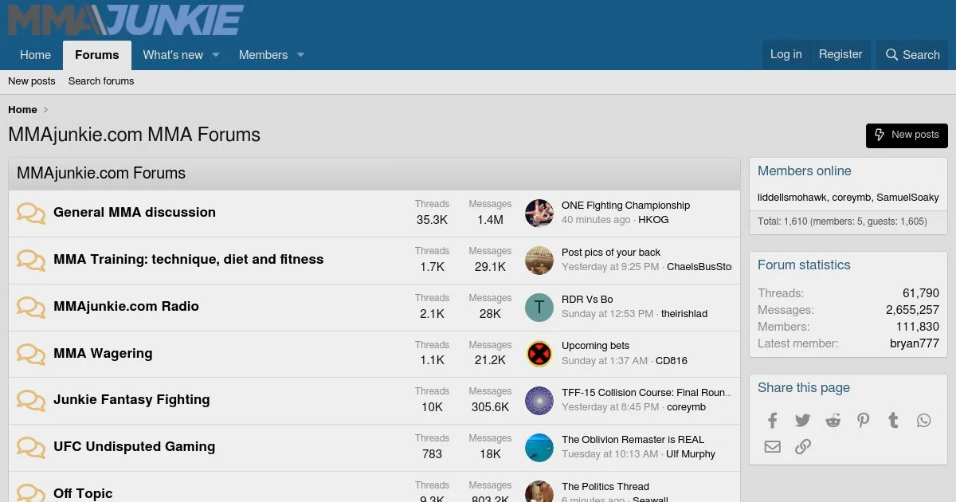
Task: Open the ONE Fighting Championship thread
Action: [625, 206]
